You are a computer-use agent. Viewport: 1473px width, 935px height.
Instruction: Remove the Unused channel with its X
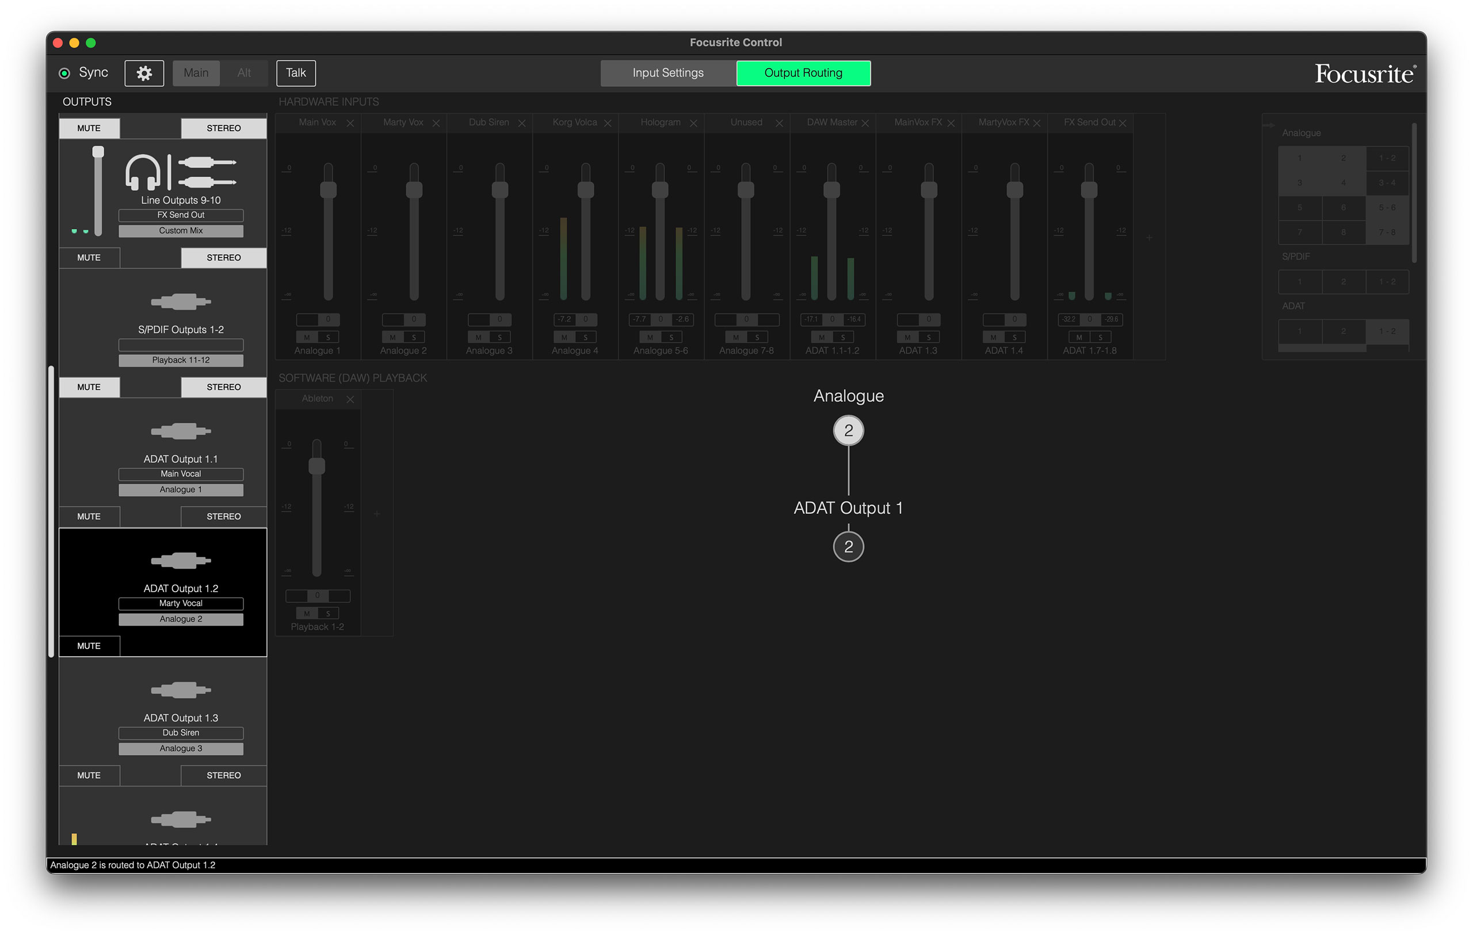click(x=779, y=123)
